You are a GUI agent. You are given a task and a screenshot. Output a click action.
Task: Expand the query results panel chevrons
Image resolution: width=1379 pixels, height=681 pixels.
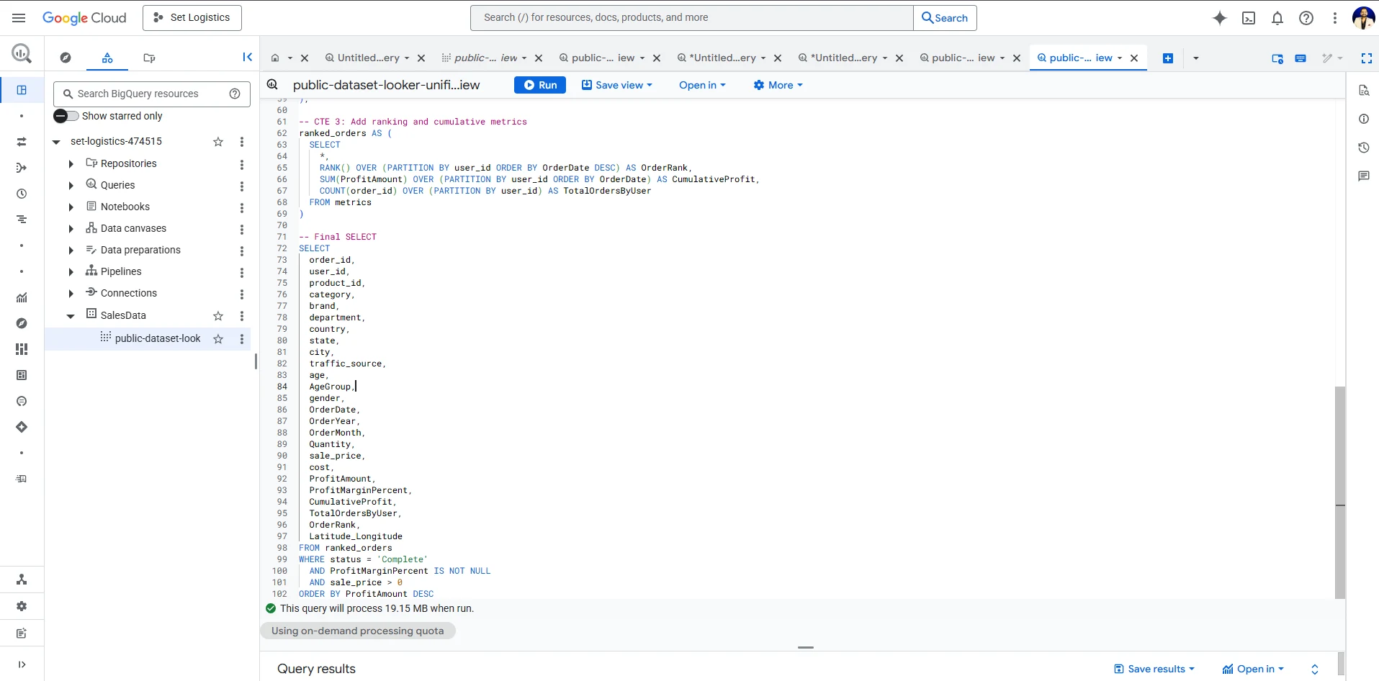(1315, 669)
